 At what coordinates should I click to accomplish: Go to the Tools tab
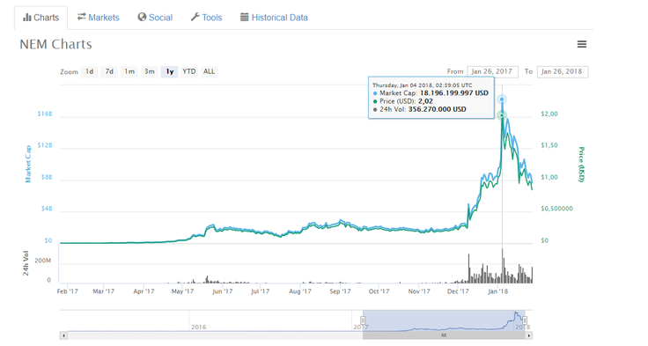[x=206, y=18]
